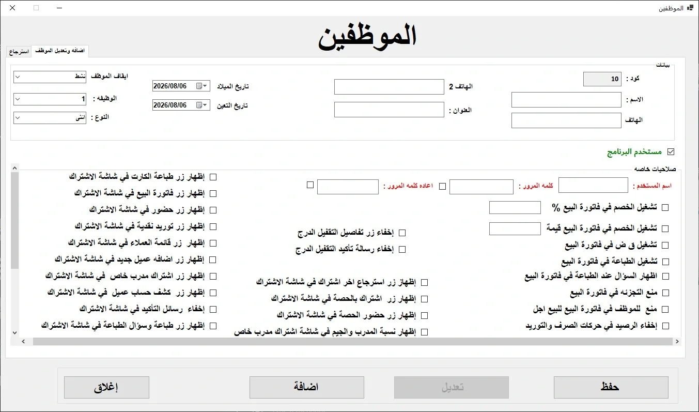
Task: Focus the اسم المستخدم username field
Action: click(x=593, y=185)
